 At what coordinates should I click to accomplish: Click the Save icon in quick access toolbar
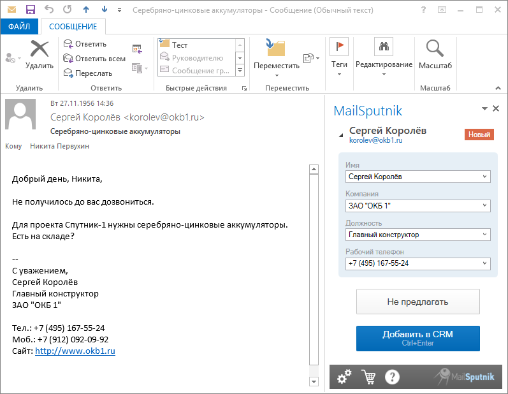[30, 10]
